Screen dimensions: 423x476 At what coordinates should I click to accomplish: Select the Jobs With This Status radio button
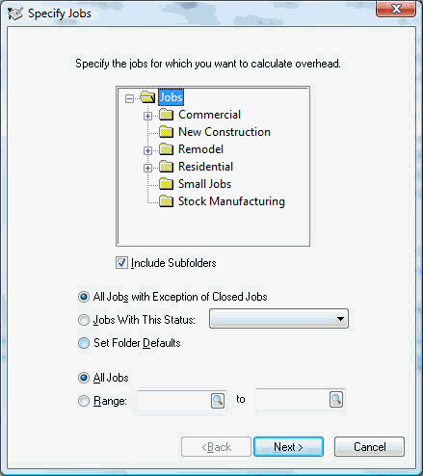pyautogui.click(x=84, y=320)
